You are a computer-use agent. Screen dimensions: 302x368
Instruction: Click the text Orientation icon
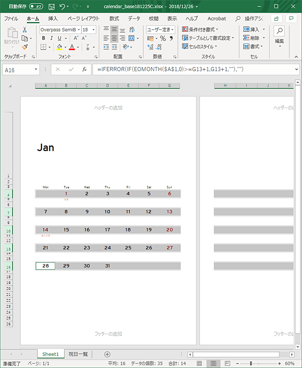126,47
